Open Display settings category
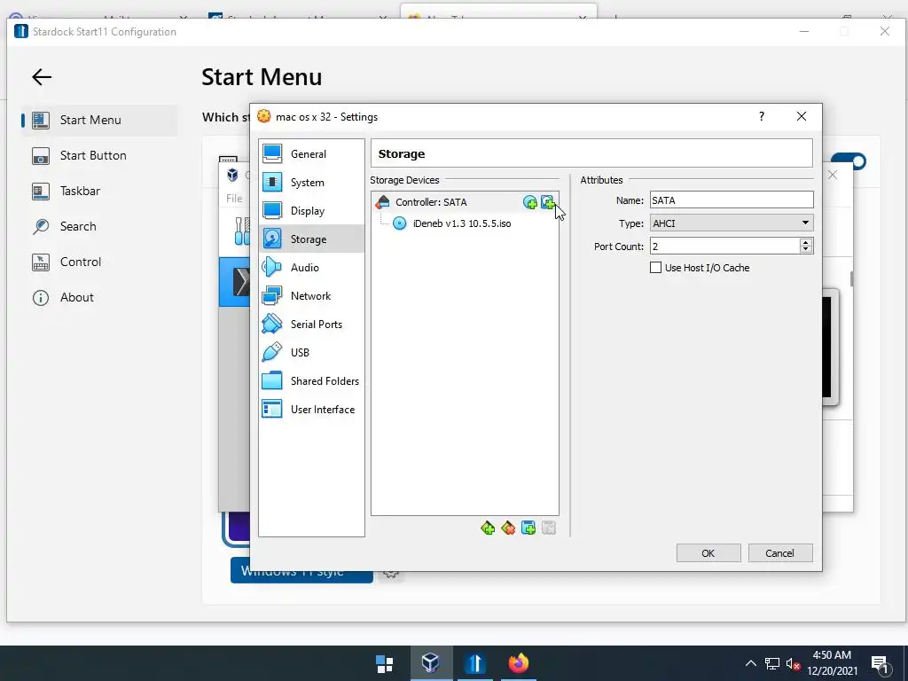The height and width of the screenshot is (681, 908). pyautogui.click(x=311, y=211)
